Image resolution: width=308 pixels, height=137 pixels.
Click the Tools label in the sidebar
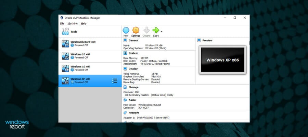74,32
